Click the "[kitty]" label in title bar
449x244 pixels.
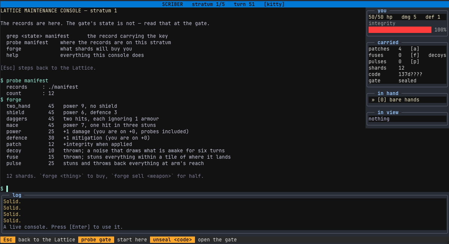274,4
